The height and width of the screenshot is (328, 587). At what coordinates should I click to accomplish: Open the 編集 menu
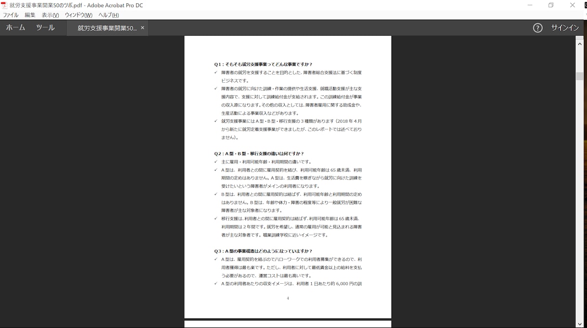[x=30, y=15]
